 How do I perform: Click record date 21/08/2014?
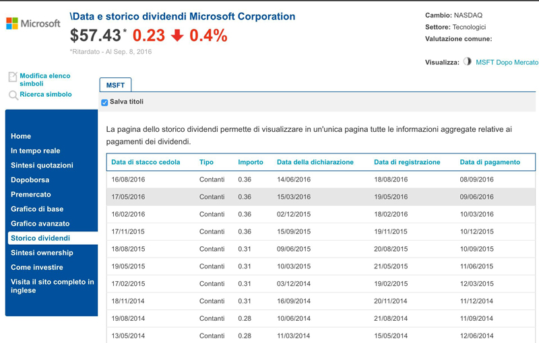(x=391, y=319)
